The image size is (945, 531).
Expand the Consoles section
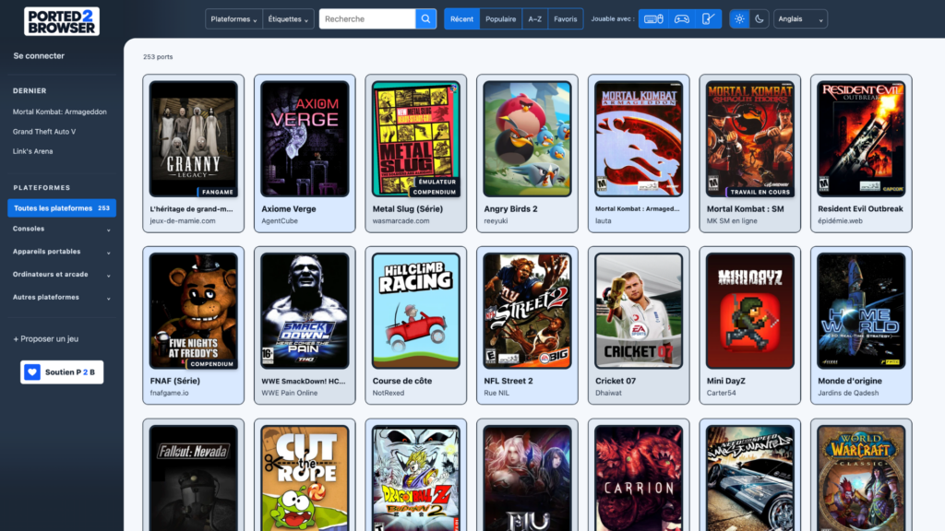click(x=62, y=229)
